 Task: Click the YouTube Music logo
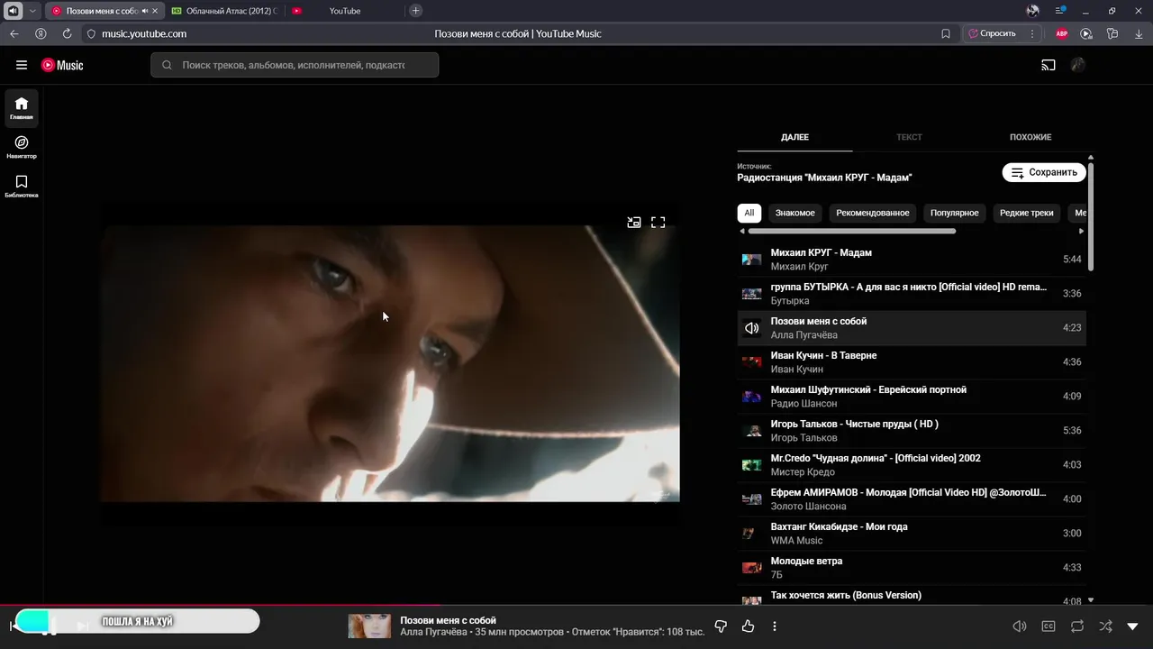[62, 65]
